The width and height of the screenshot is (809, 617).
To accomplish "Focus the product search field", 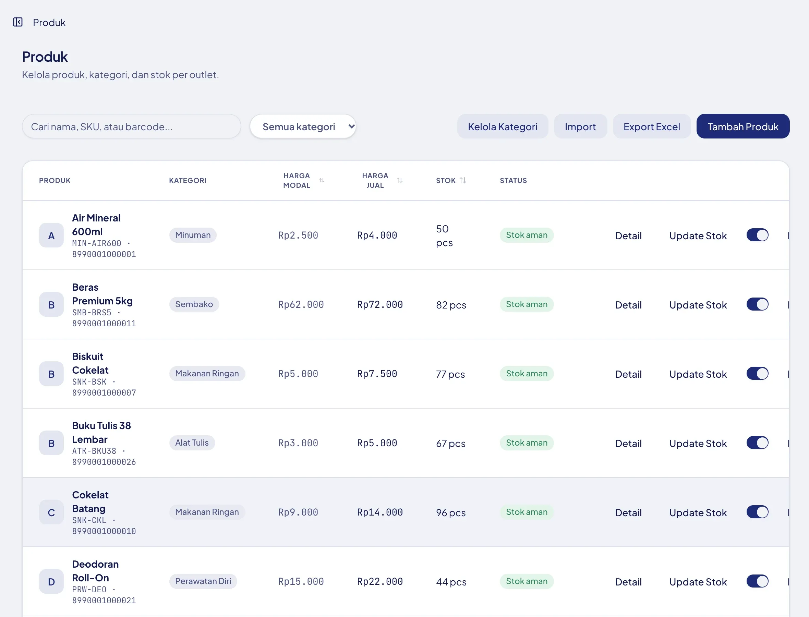I will [x=132, y=126].
